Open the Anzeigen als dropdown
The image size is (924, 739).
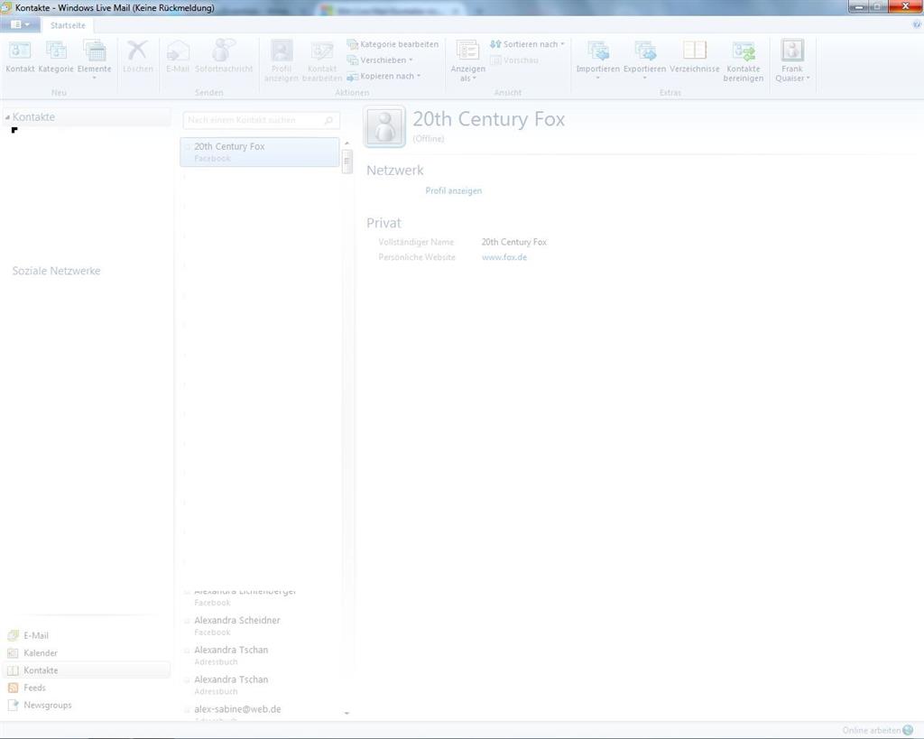click(468, 60)
